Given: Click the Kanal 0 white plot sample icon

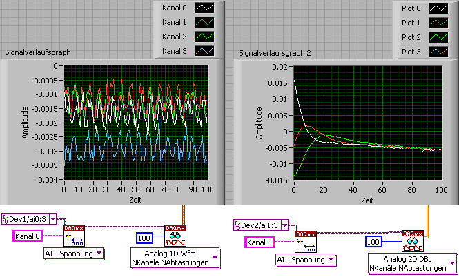Looking at the screenshot, I should [204, 8].
